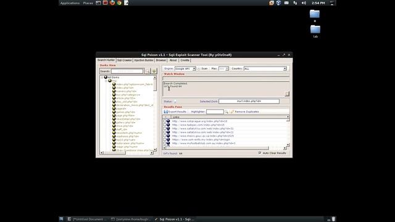The width and height of the screenshot is (395, 222).
Task: Click the show desktop icon in bottom panel
Action: point(61,220)
